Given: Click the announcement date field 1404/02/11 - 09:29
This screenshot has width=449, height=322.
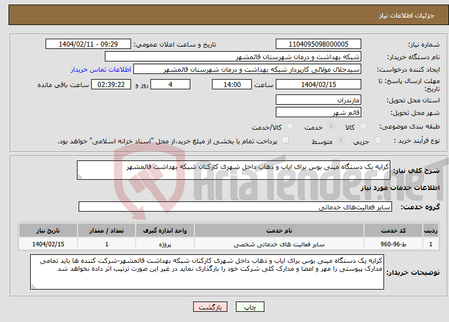Looking at the screenshot, I should pyautogui.click(x=88, y=44).
